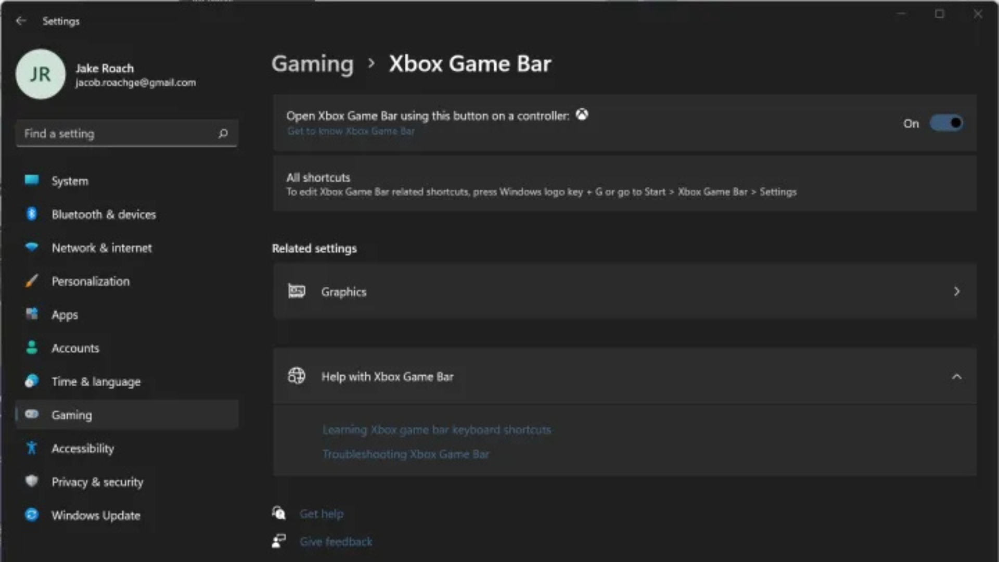Image resolution: width=999 pixels, height=562 pixels.
Task: Collapse Help with Xbox Game Bar section
Action: point(957,376)
